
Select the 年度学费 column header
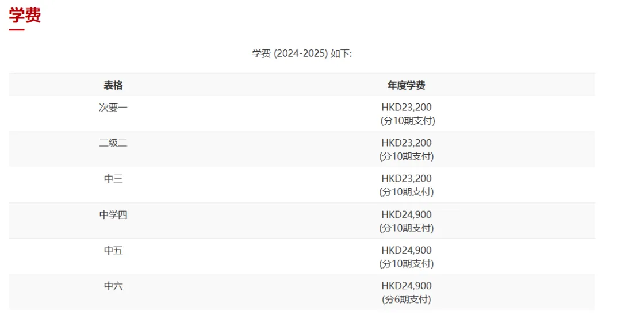pyautogui.click(x=406, y=85)
